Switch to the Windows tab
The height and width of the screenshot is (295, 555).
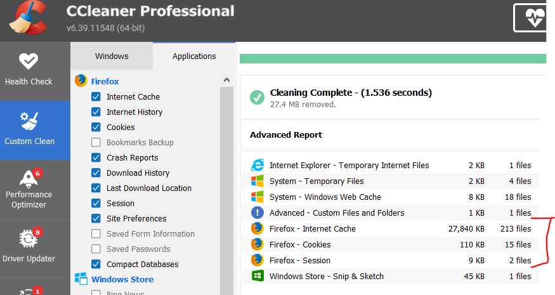tap(112, 56)
